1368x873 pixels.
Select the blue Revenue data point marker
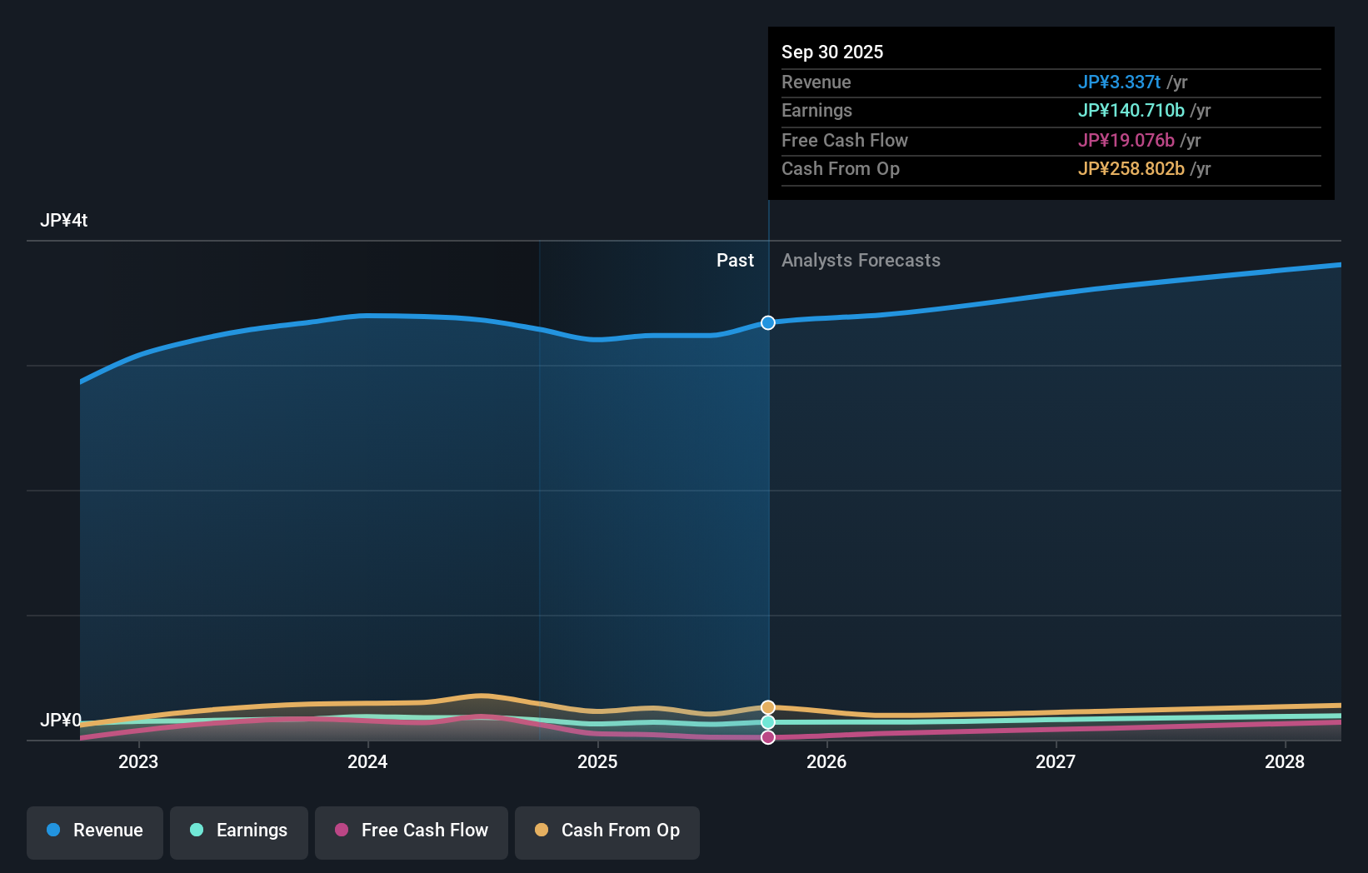pos(767,322)
